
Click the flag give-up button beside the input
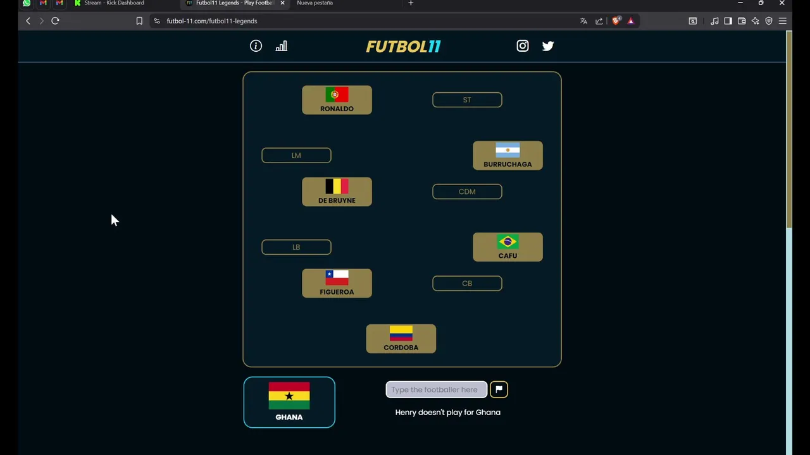click(x=499, y=389)
